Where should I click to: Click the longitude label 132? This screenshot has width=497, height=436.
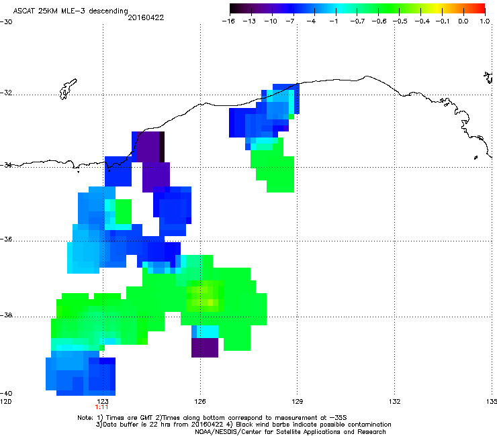click(395, 401)
